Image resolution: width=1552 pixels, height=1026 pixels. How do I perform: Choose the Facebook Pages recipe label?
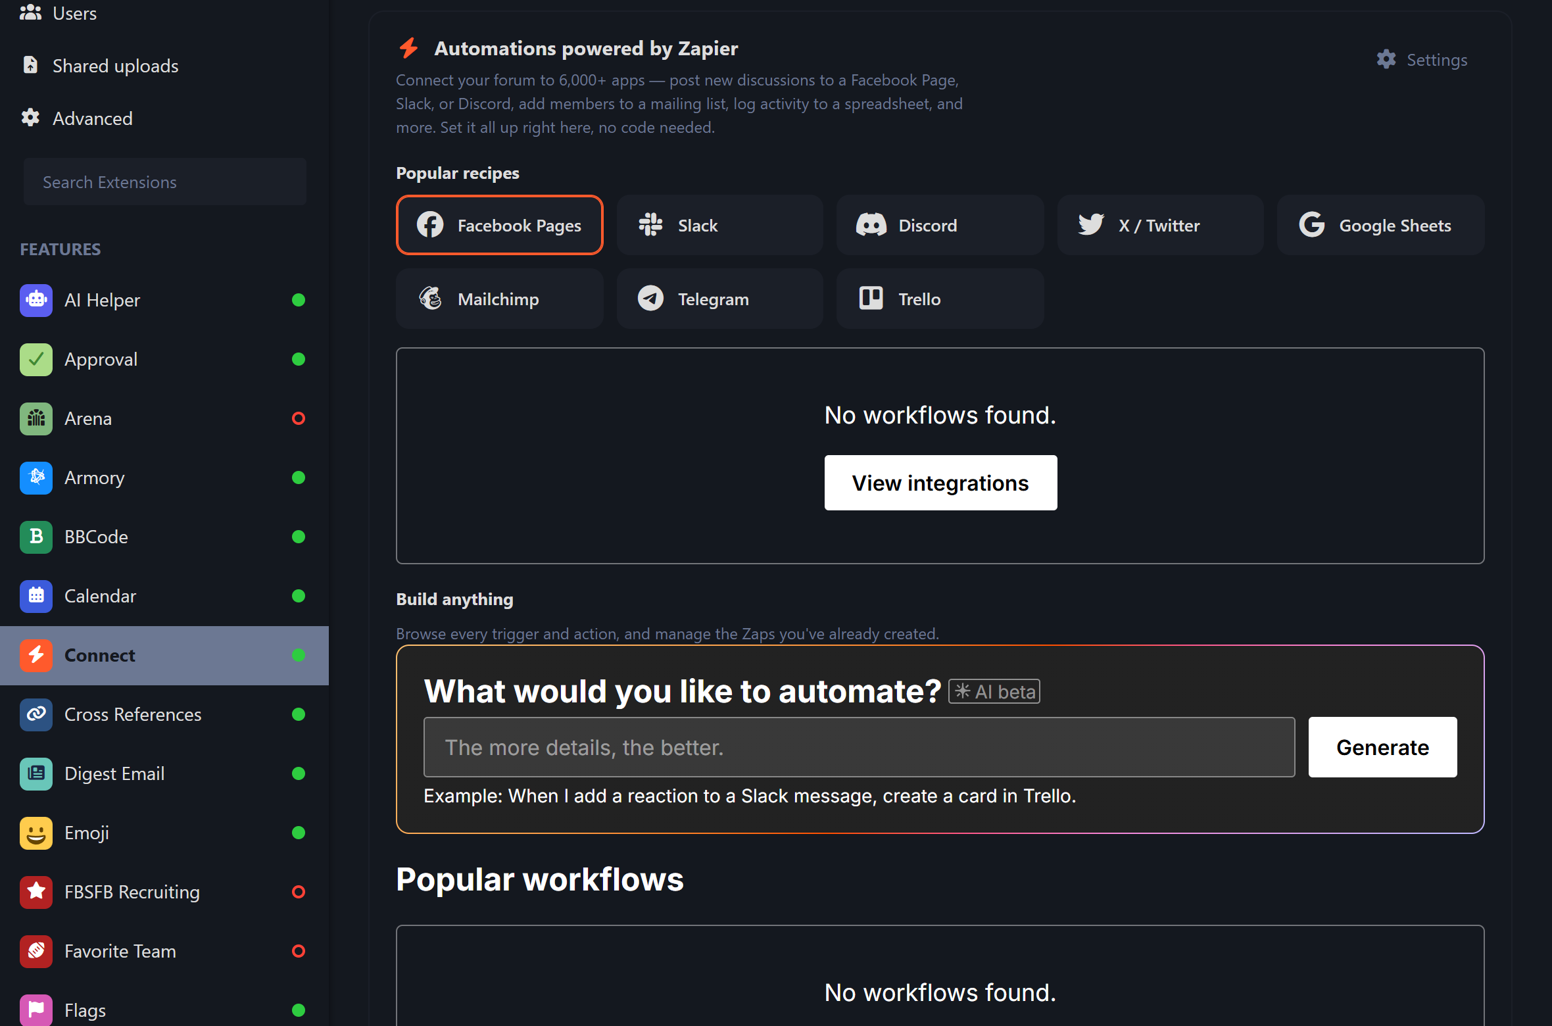pyautogui.click(x=520, y=226)
